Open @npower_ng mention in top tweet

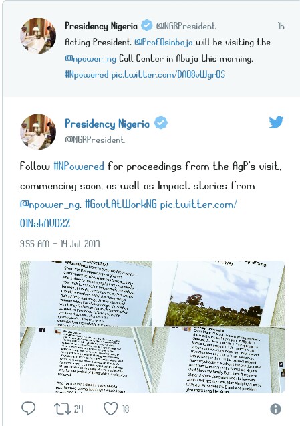click(91, 59)
